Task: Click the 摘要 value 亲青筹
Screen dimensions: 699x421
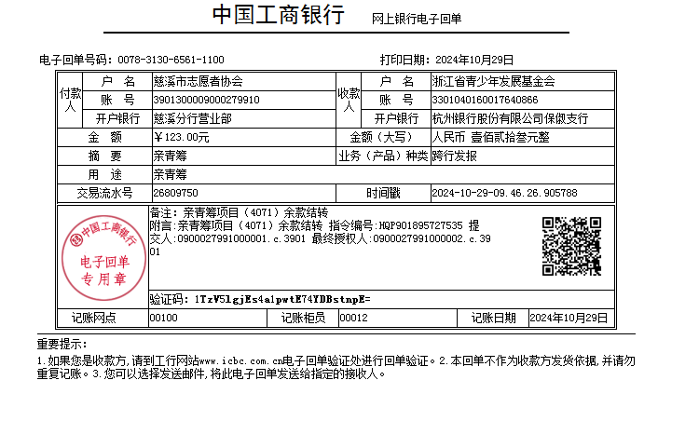Action: (x=170, y=156)
